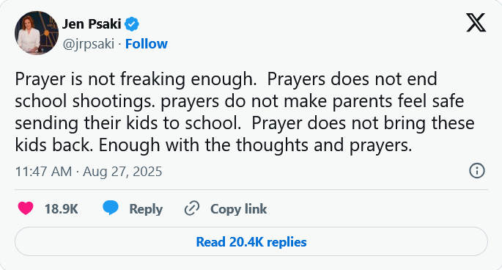This screenshot has width=502, height=270.
Task: Like the tweet with the heart icon
Action: click(x=26, y=208)
